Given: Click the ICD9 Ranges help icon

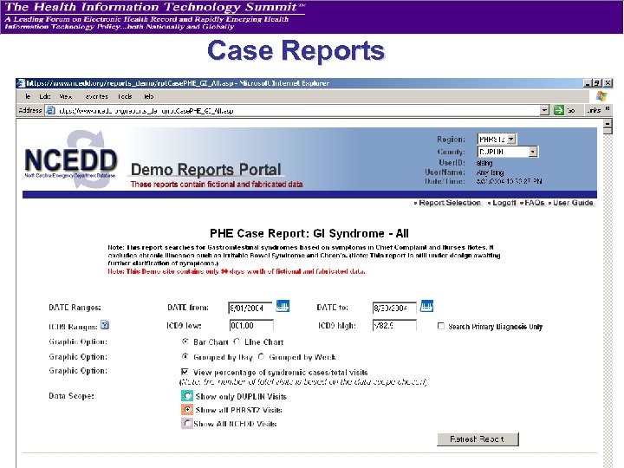Looking at the screenshot, I should click(x=105, y=325).
